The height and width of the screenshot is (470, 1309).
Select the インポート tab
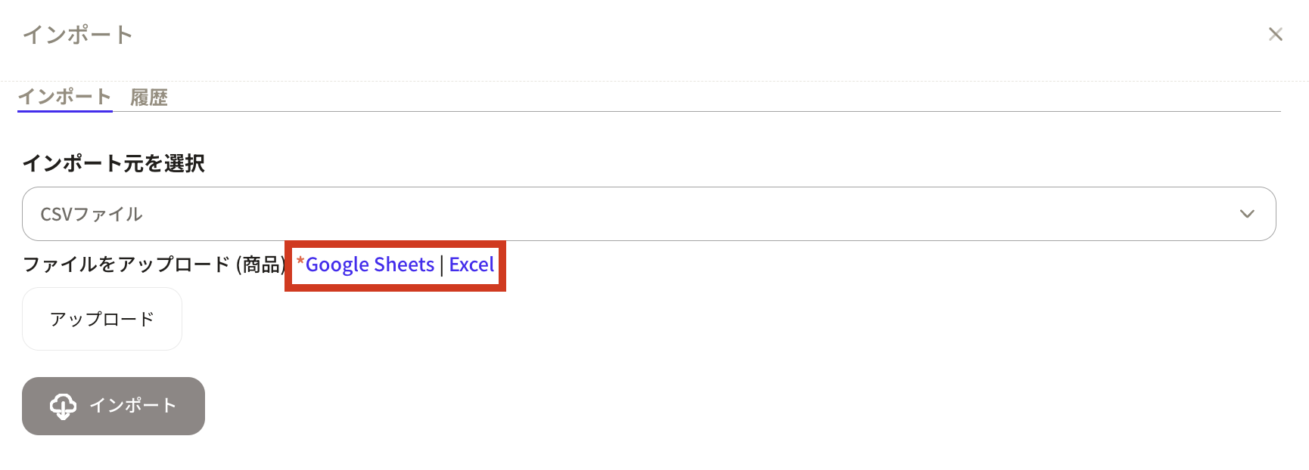click(x=65, y=97)
